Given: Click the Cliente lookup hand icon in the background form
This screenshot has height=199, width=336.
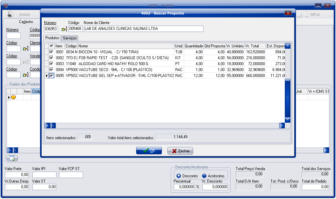Looking at the screenshot, I should click(x=25, y=49).
